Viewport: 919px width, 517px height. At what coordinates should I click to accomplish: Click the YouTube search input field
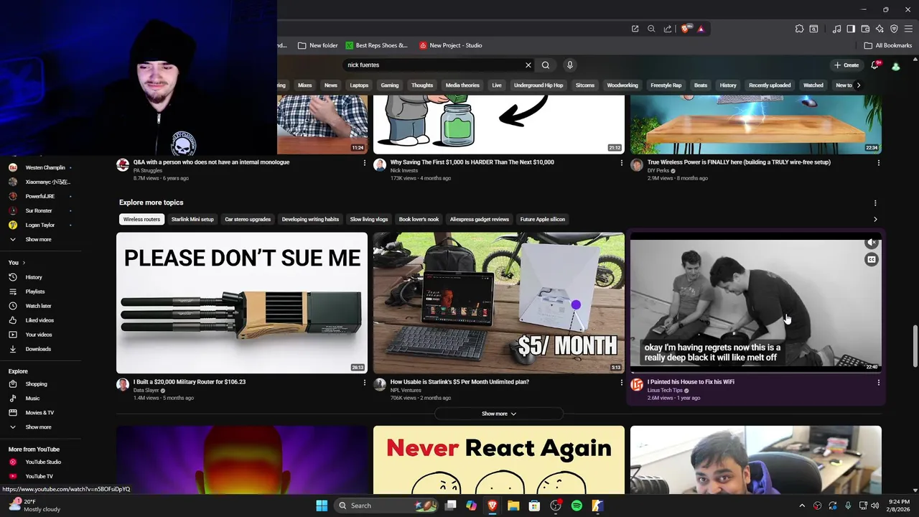coord(433,65)
